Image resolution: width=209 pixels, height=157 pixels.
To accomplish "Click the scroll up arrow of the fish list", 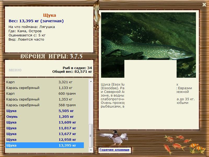I will (x=91, y=81).
